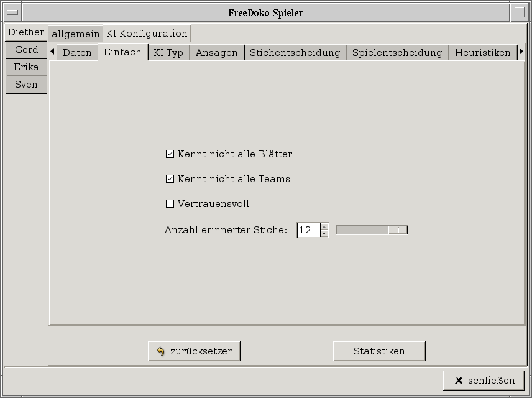
Task: Click the X icon on schließen button
Action: [459, 381]
